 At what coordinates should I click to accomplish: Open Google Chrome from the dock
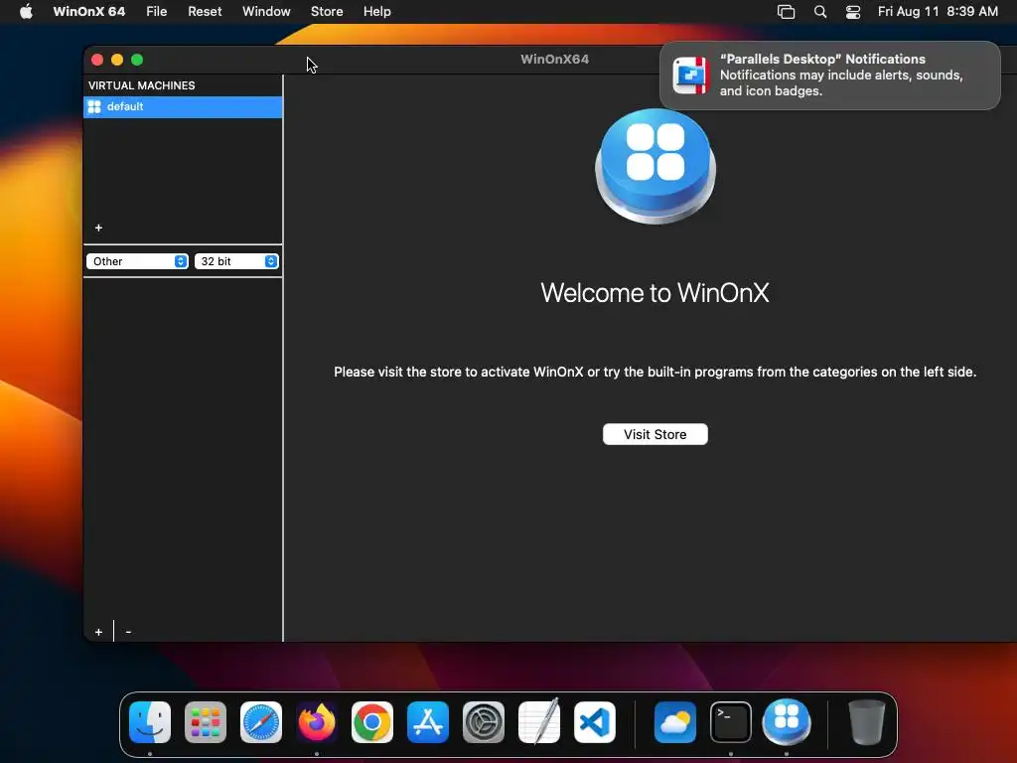coord(372,722)
